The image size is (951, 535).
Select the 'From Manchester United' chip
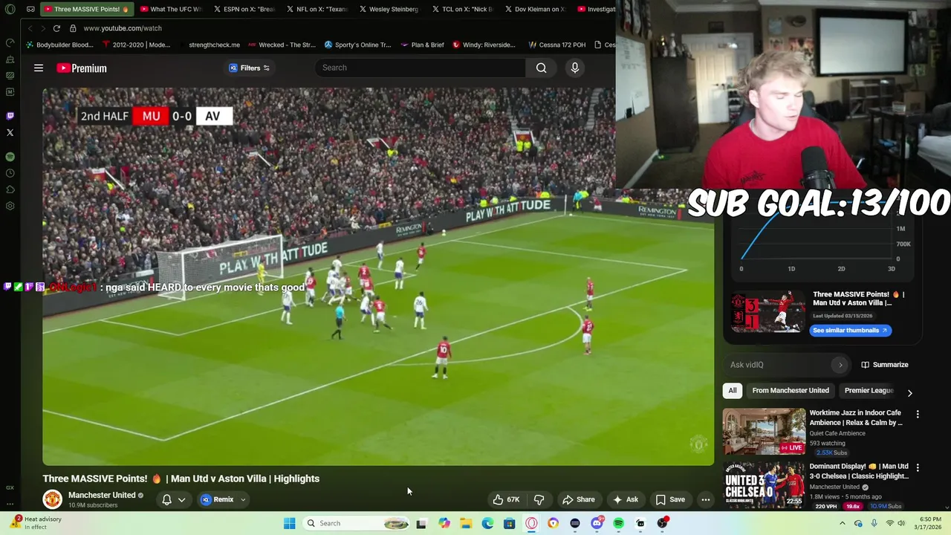(791, 390)
